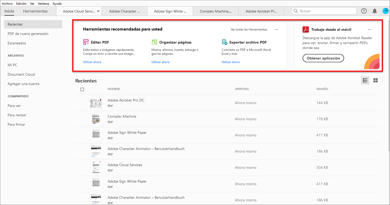Screen dimensions: 390x205
Task: Open the notifications bell
Action: (x=375, y=11)
